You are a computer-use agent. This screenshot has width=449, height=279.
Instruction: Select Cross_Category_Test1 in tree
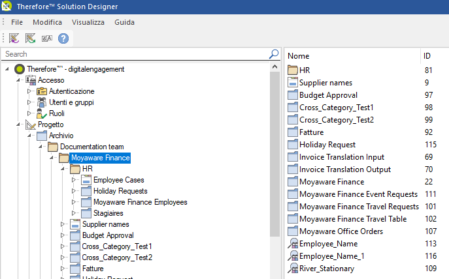117,246
